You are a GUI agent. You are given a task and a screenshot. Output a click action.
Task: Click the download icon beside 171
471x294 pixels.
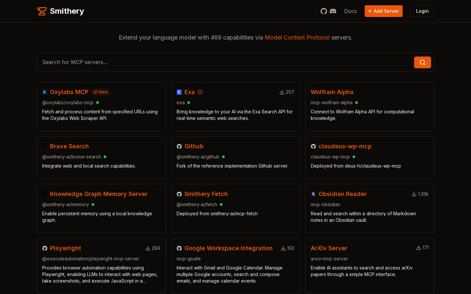point(419,248)
